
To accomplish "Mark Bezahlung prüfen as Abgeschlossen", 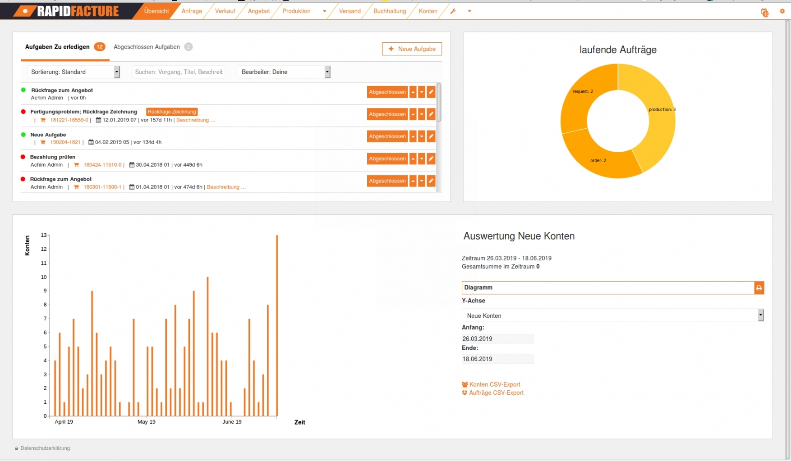I will tap(387, 158).
